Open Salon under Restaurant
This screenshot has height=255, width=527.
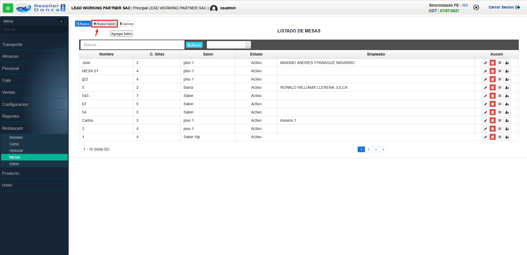(x=34, y=164)
